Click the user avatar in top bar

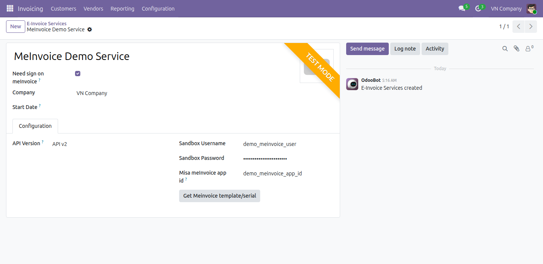pos(532,9)
